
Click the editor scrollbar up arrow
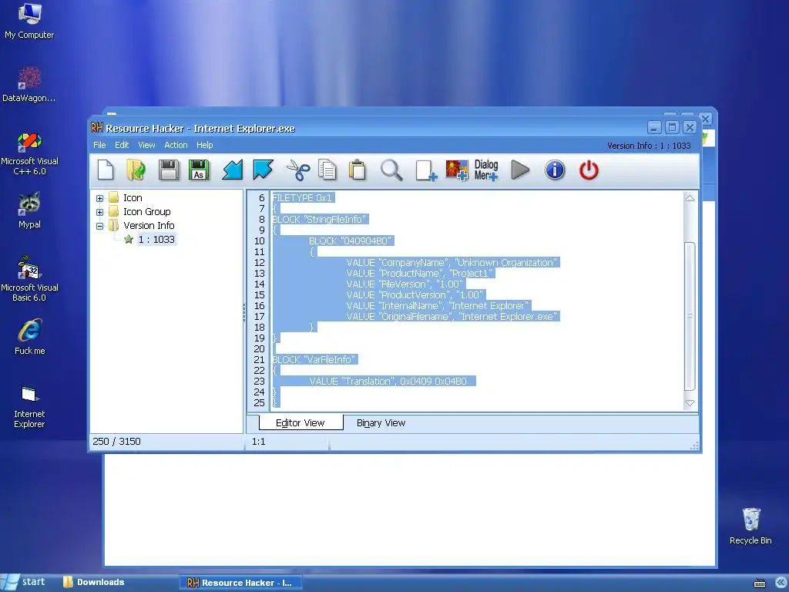tap(690, 198)
